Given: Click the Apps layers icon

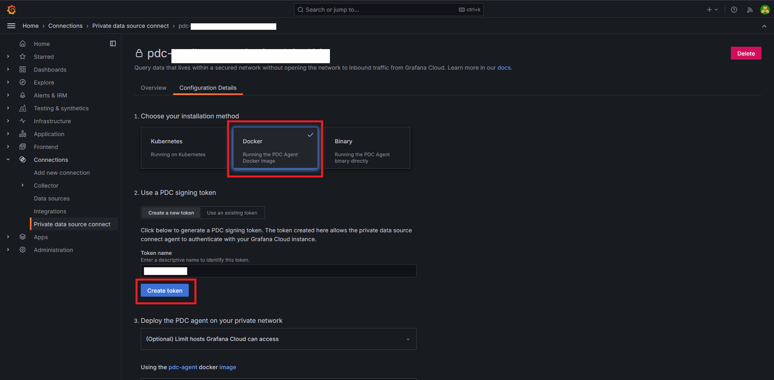Looking at the screenshot, I should [x=23, y=237].
